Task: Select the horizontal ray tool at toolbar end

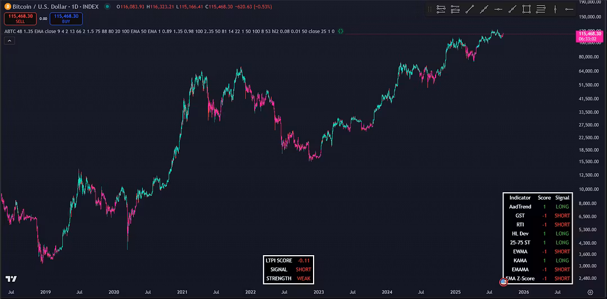Action: 570,9
